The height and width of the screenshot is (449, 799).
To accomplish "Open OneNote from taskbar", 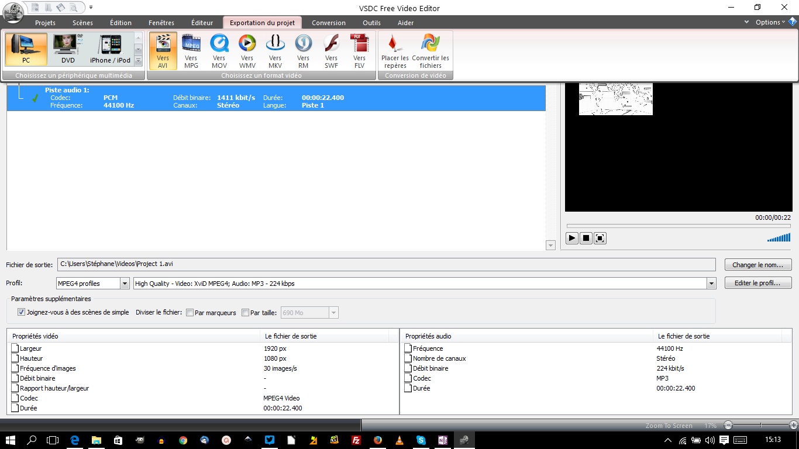I will tap(443, 440).
